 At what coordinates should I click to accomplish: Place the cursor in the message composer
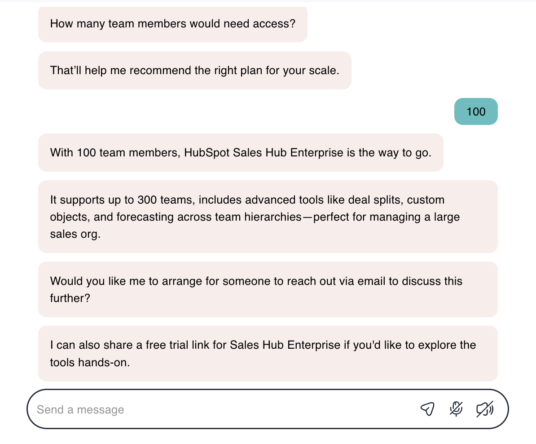(x=180, y=409)
